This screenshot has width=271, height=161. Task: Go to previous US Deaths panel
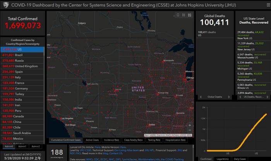tap(240, 97)
